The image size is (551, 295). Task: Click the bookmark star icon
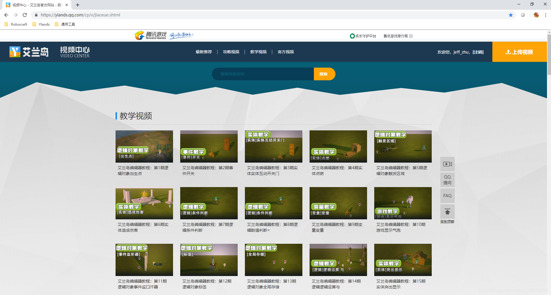[510, 15]
